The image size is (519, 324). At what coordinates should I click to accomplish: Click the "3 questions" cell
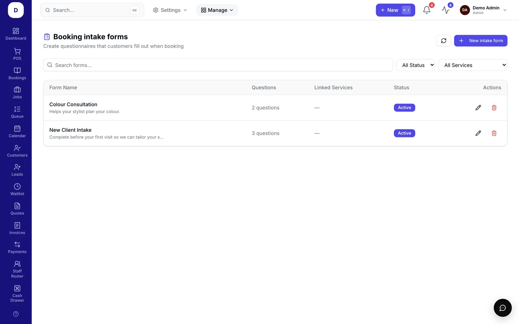tap(265, 133)
